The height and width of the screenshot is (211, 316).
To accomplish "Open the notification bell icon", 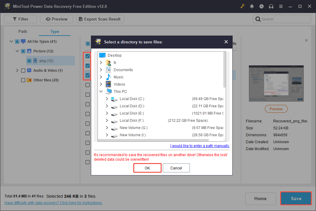I will tap(252, 6).
